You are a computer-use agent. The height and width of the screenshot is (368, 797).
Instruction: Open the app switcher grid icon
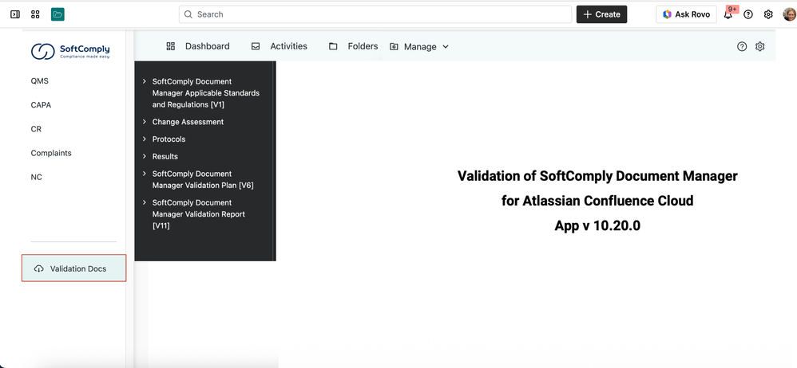(35, 14)
